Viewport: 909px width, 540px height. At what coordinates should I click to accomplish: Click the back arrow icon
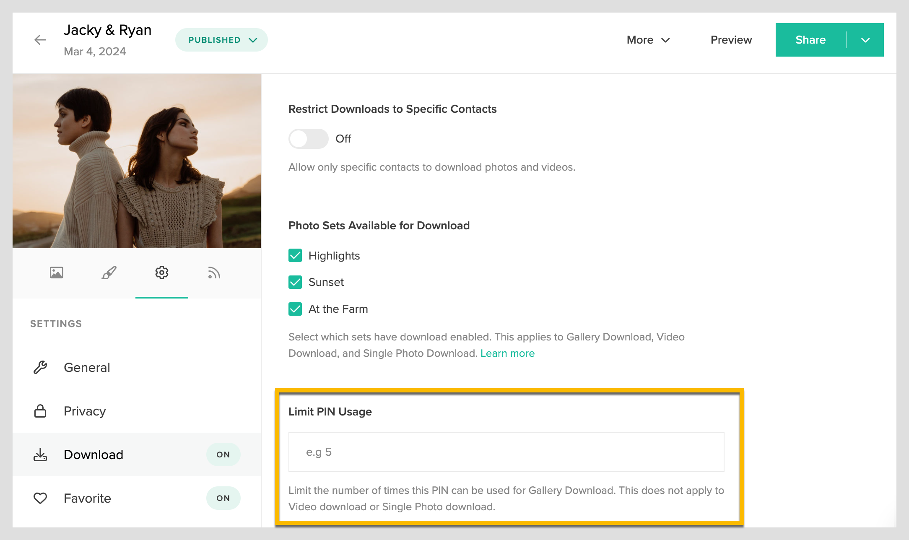click(x=40, y=40)
